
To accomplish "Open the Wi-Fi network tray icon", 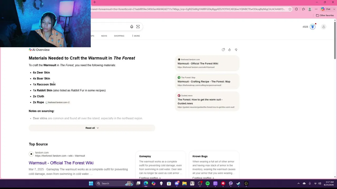I will click(315, 183).
